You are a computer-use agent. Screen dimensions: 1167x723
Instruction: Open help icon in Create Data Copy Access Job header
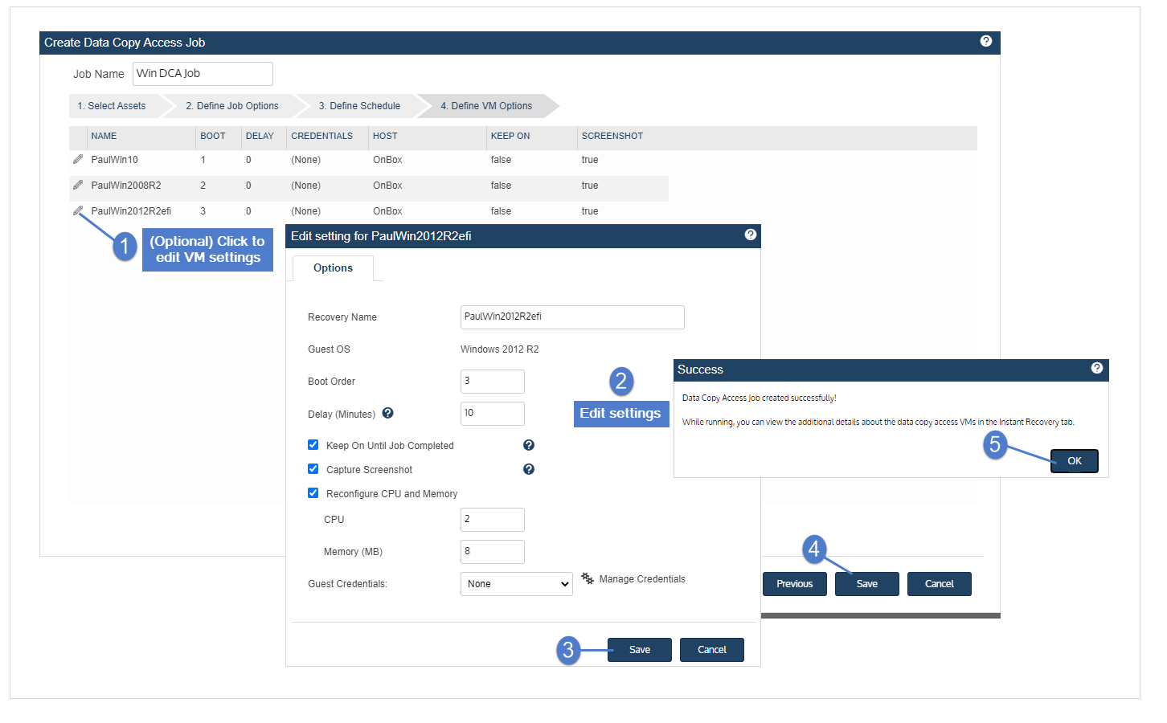986,41
